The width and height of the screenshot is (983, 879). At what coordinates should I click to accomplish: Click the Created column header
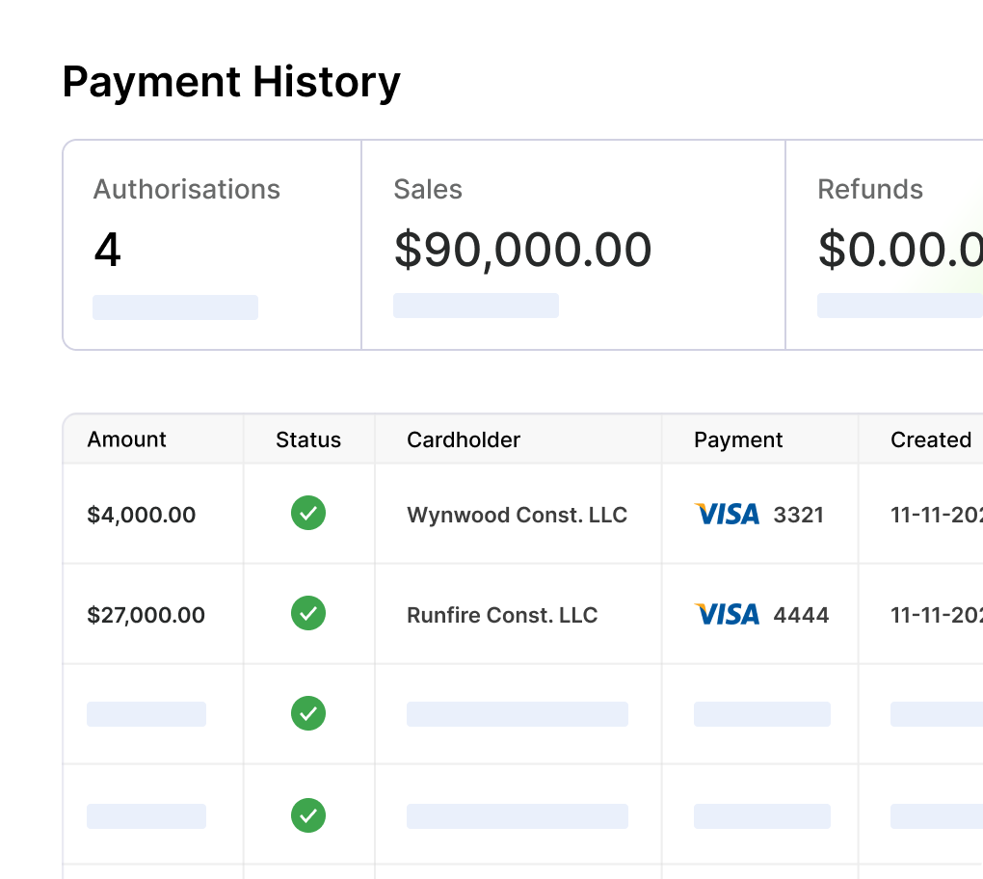[930, 439]
